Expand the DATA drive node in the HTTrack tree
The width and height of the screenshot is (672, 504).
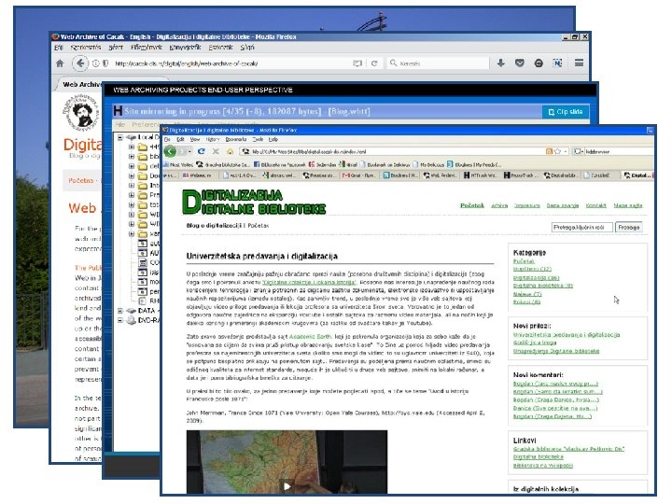coord(120,311)
